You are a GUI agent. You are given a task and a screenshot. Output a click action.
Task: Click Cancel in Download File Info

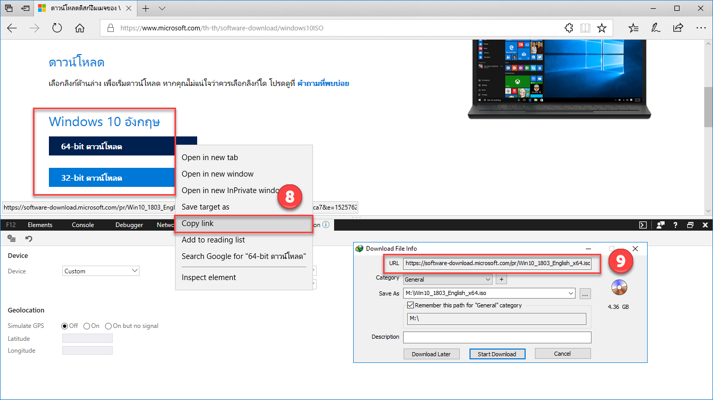(562, 354)
